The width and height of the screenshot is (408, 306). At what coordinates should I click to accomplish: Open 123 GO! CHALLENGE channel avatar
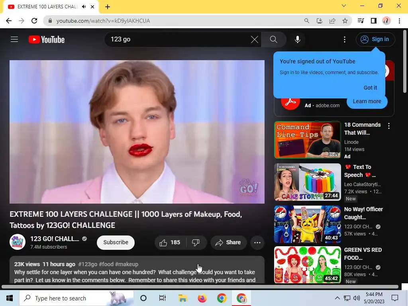18,242
